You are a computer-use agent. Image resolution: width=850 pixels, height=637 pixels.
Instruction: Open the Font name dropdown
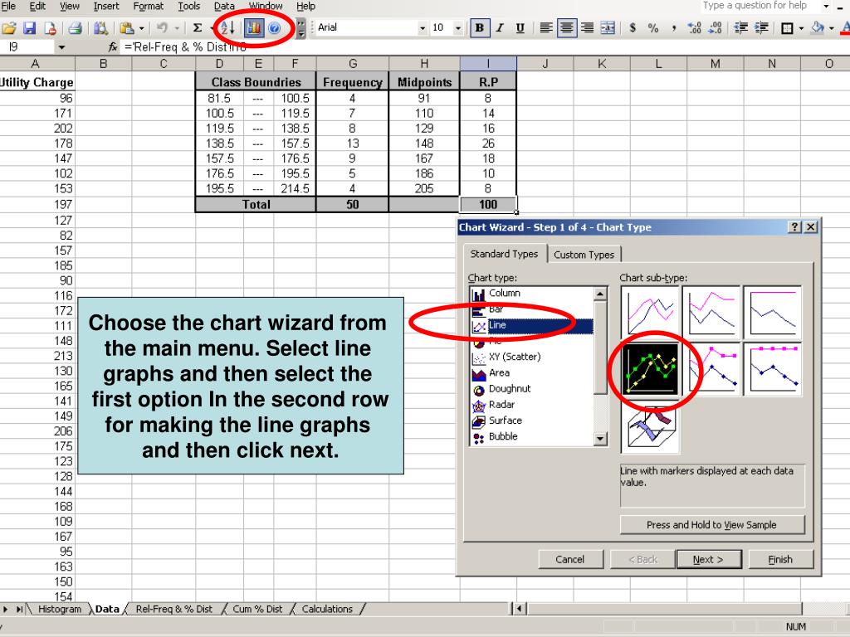(x=423, y=27)
